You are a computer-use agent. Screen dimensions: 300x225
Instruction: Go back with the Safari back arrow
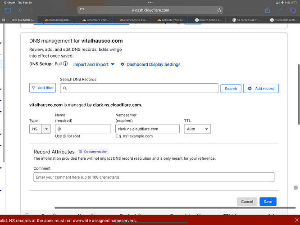click(20, 10)
